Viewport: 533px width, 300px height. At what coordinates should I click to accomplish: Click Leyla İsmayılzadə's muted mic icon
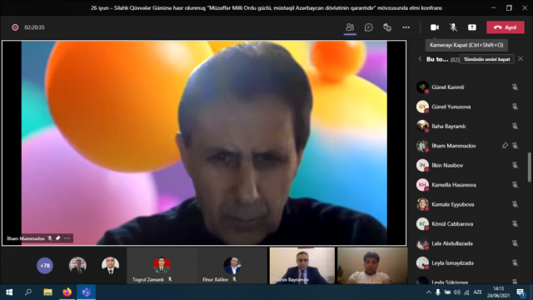[515, 263]
